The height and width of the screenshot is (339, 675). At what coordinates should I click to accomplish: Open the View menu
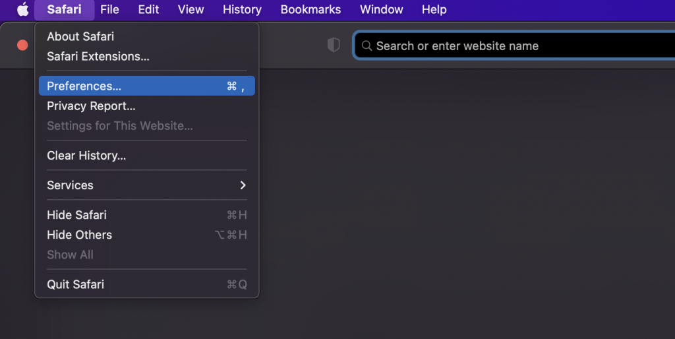click(191, 9)
